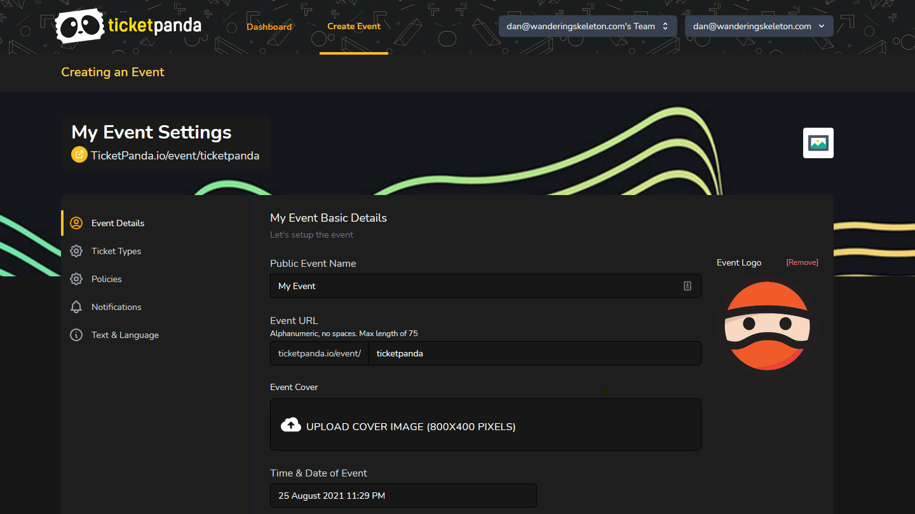915x514 pixels.
Task: Click the Time & Date of Event field
Action: (x=403, y=496)
